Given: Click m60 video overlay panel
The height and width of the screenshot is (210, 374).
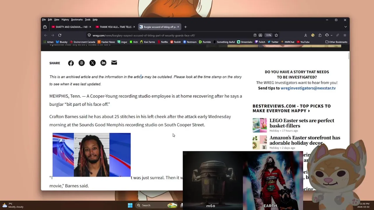Looking at the screenshot, I should point(213,181).
